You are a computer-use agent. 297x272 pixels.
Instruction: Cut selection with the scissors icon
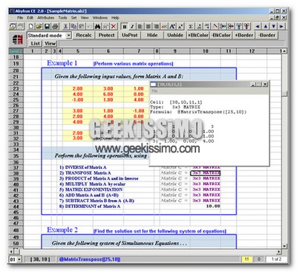coord(65,26)
